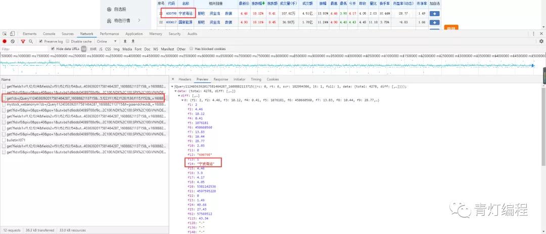Open 国新能源 stock name link
546x234 pixels.
click(185, 22)
